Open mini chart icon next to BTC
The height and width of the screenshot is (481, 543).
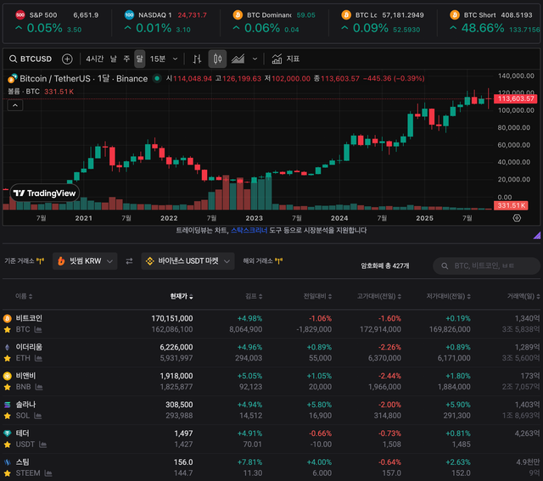pyautogui.click(x=38, y=329)
